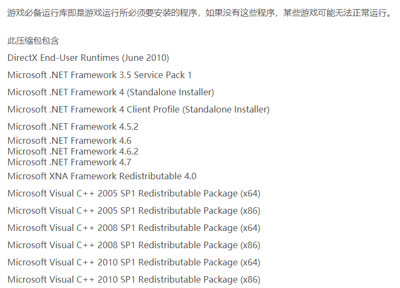Screen dimensions: 400x288
Task: Click the DirectX End-User Runtimes (June 2010) line
Action: coord(88,58)
